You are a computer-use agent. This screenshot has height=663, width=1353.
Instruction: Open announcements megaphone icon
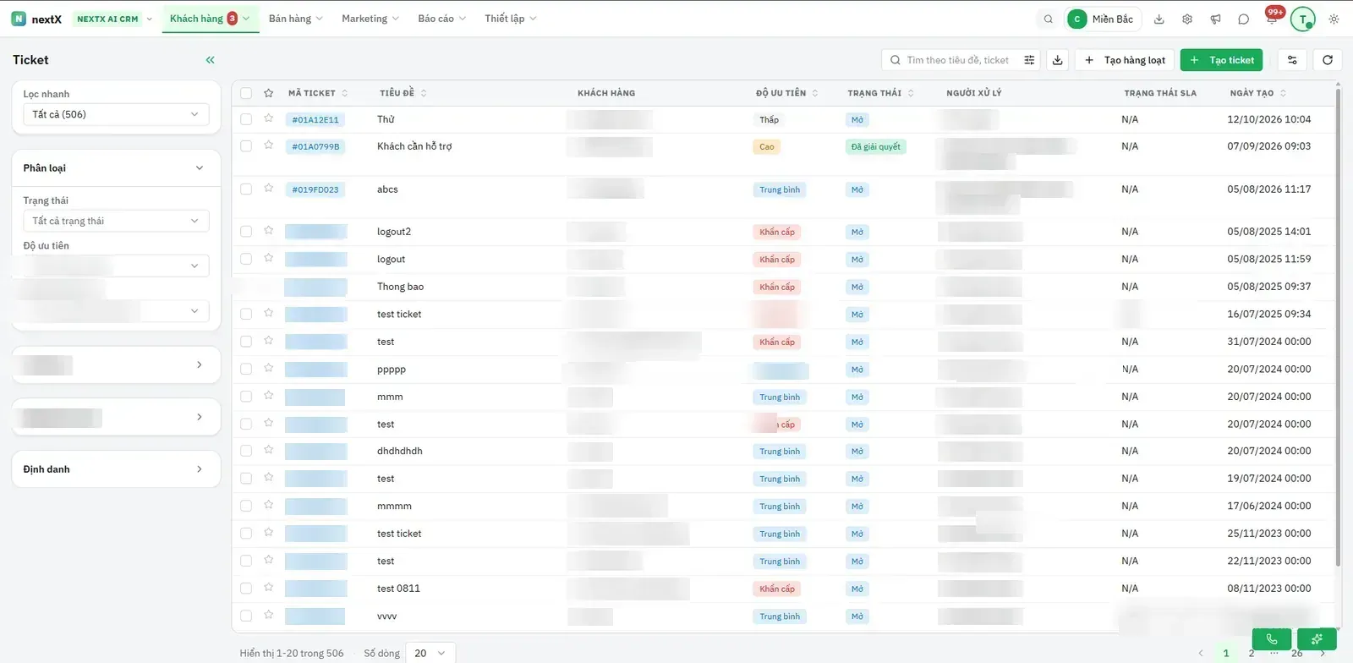[x=1215, y=19]
